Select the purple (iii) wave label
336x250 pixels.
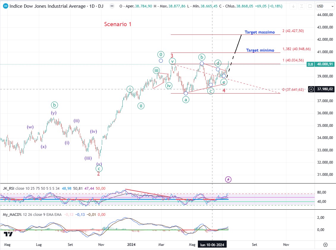(x=88, y=158)
